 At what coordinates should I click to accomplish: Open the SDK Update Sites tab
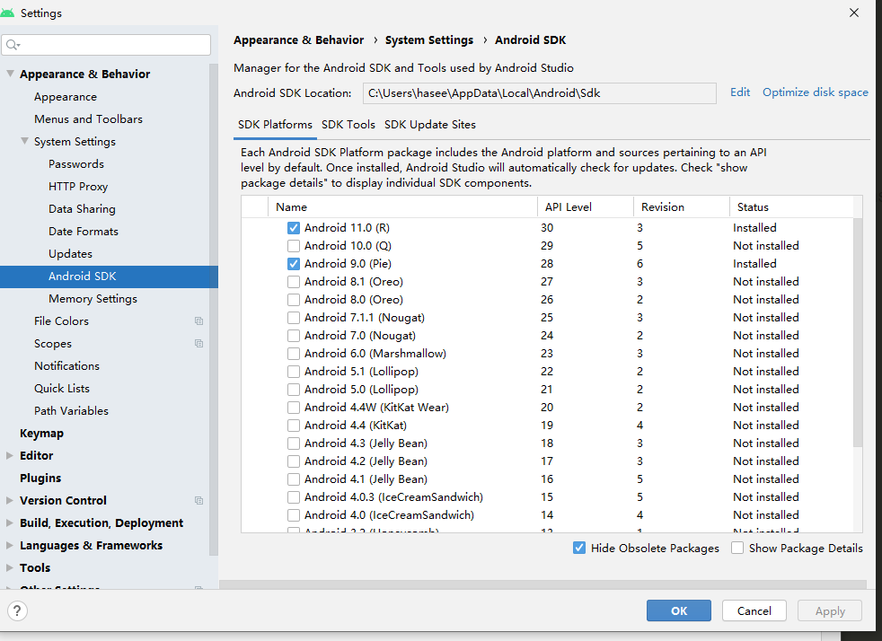432,125
